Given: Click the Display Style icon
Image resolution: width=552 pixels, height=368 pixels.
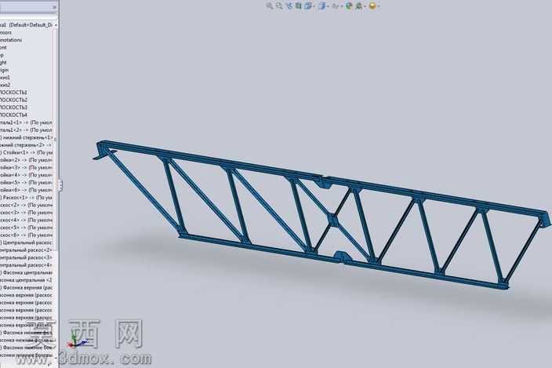Looking at the screenshot, I should pos(321,5).
